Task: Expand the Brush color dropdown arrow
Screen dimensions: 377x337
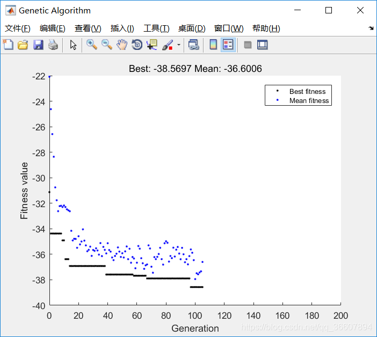Action: coord(179,45)
